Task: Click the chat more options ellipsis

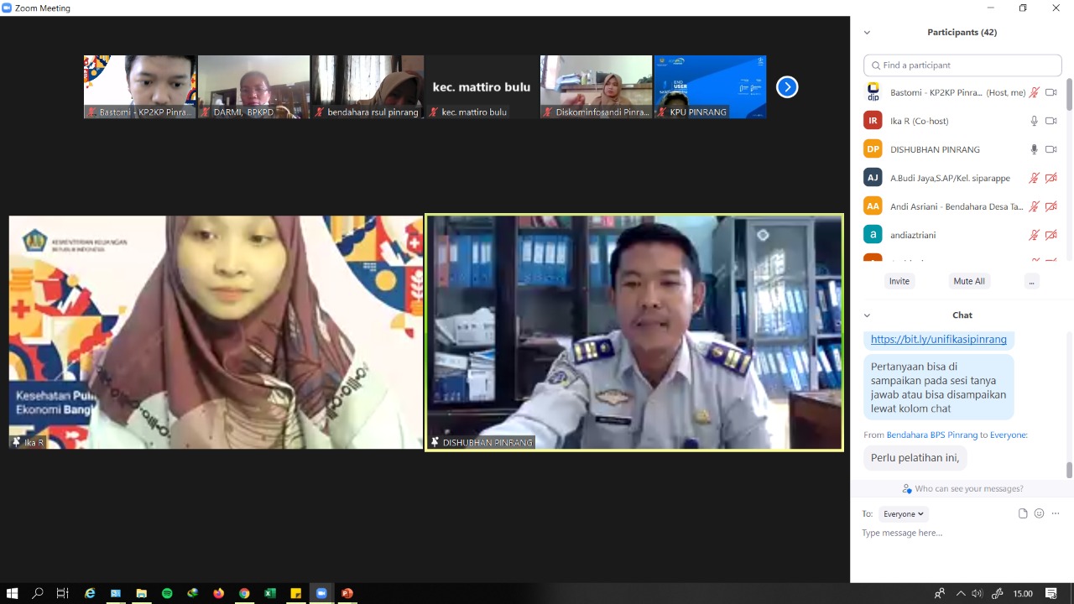Action: pos(1056,513)
